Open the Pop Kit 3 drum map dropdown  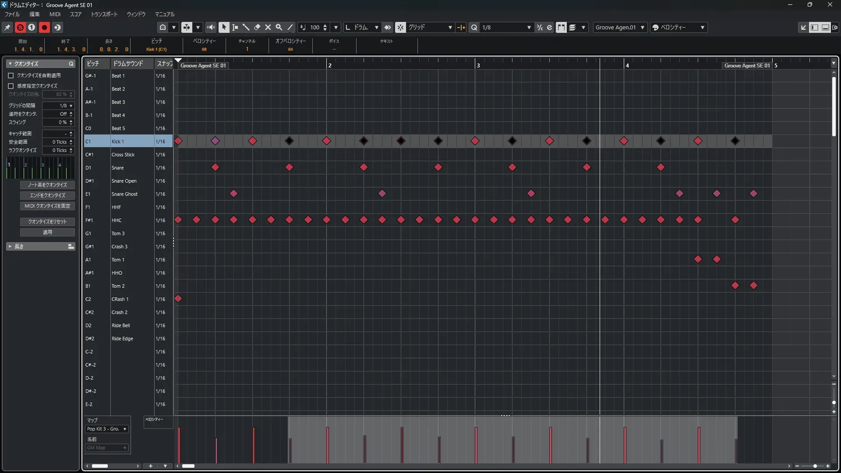pyautogui.click(x=107, y=429)
